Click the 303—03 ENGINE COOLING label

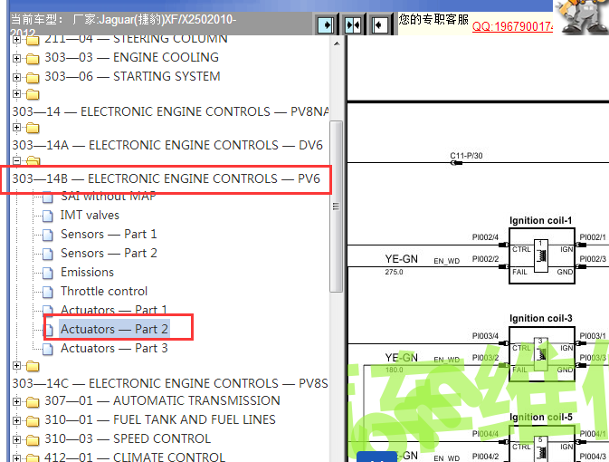[x=132, y=58]
